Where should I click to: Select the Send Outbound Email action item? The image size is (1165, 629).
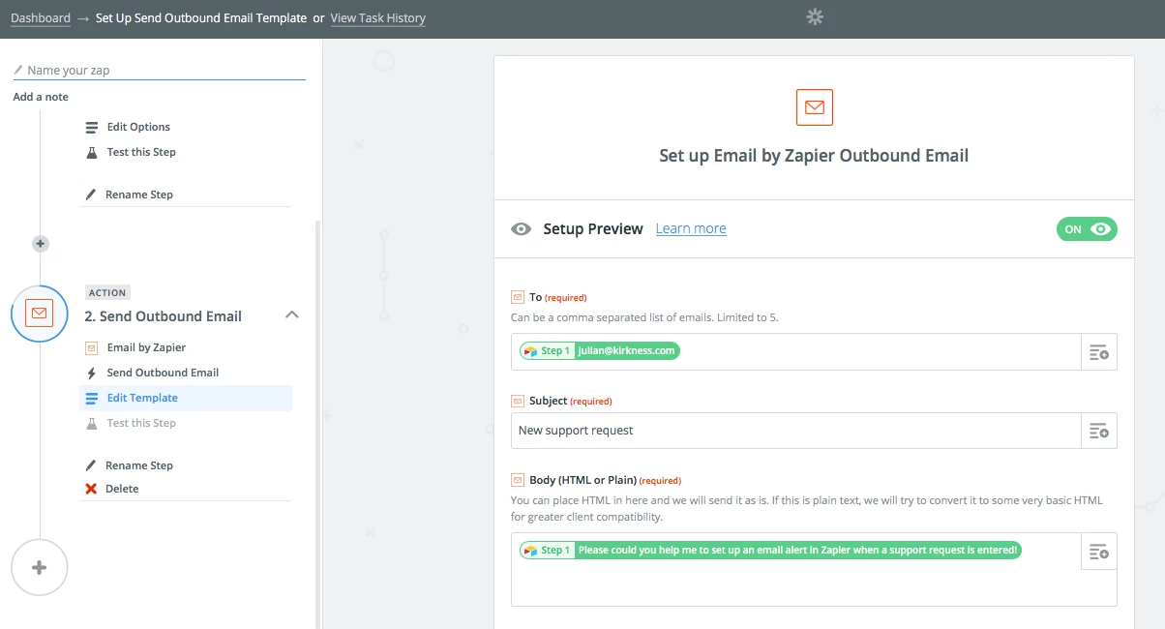point(163,373)
